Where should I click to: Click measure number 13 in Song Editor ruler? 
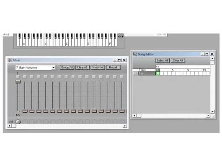pos(204,70)
